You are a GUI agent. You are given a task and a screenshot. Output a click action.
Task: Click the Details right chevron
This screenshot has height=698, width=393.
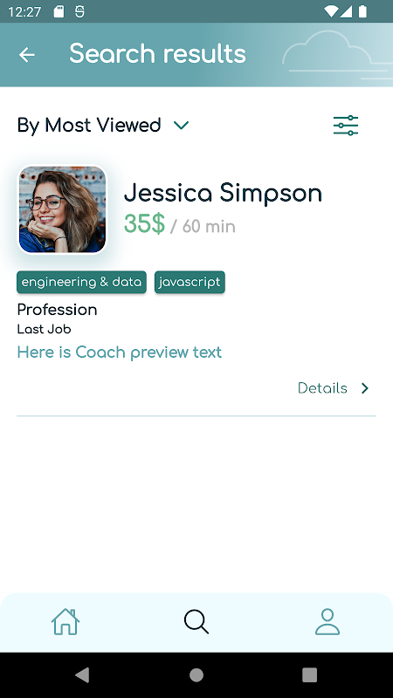365,388
